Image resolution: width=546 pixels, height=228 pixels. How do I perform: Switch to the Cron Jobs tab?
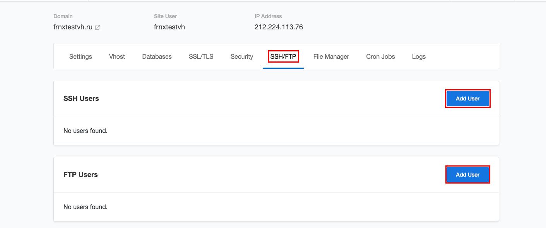(x=380, y=56)
